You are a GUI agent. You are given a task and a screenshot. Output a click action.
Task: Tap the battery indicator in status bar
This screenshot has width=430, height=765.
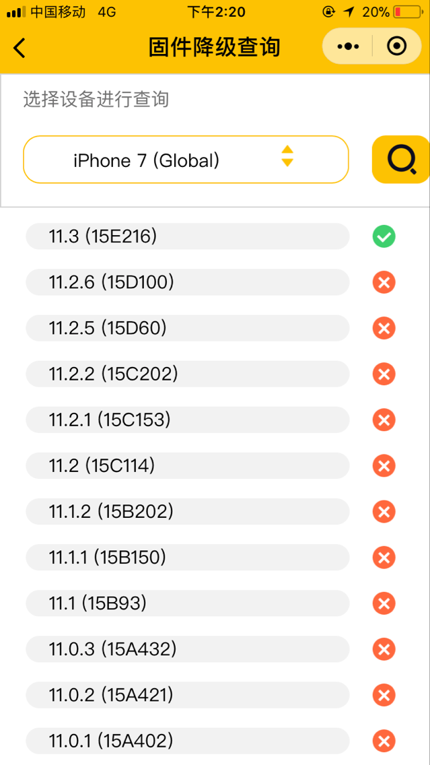tap(408, 11)
